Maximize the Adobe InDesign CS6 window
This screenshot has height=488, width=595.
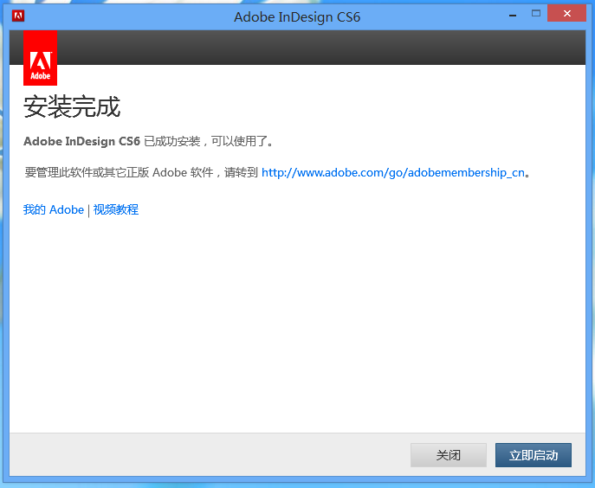coord(536,14)
